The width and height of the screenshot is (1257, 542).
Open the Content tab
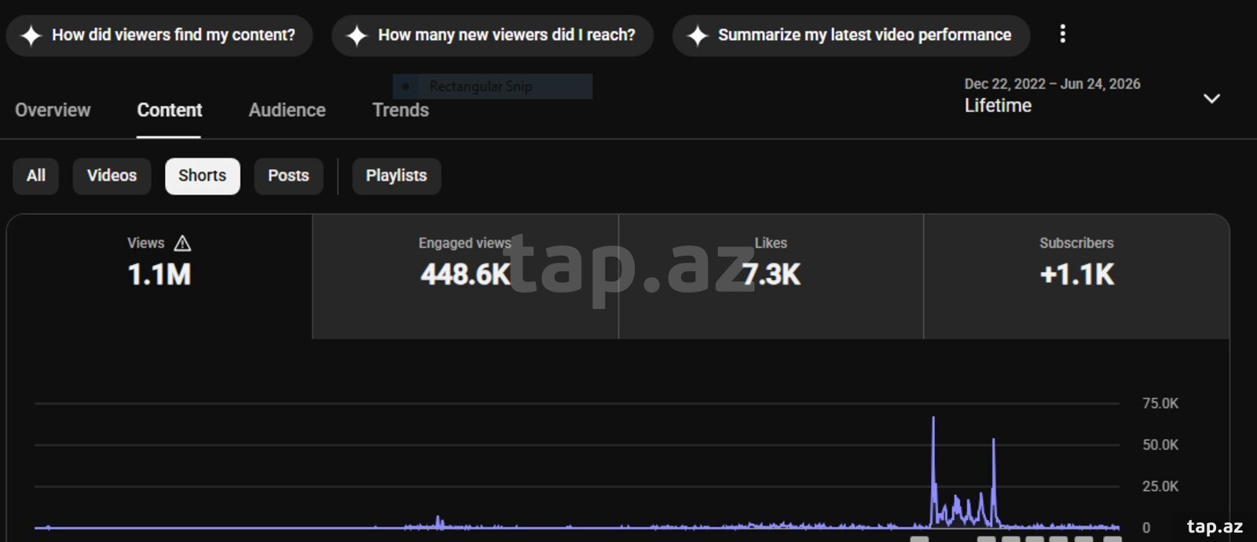click(169, 110)
